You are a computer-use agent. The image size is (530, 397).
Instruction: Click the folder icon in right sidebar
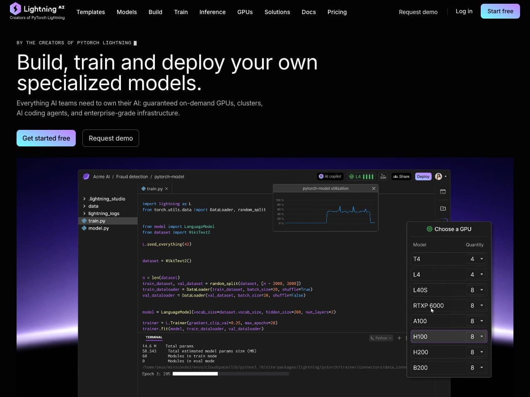(x=443, y=208)
